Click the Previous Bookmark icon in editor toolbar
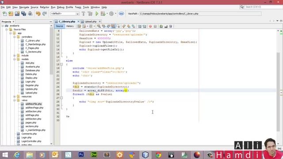 point(124,26)
